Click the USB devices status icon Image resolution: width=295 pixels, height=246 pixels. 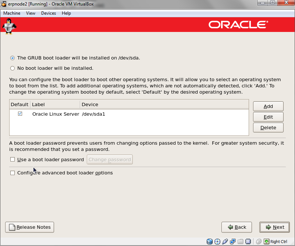(x=225, y=242)
